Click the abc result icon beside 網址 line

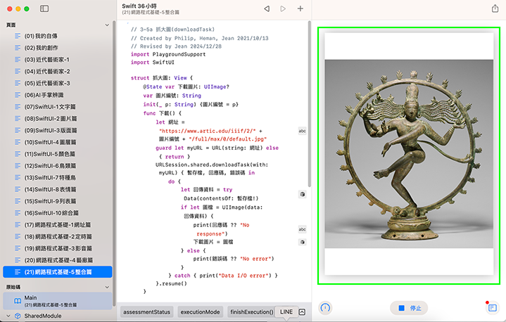click(x=302, y=131)
